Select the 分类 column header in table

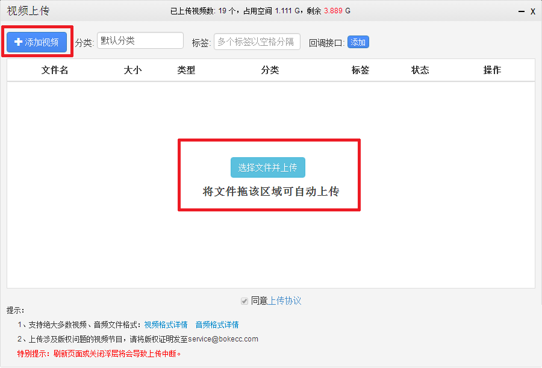point(270,70)
